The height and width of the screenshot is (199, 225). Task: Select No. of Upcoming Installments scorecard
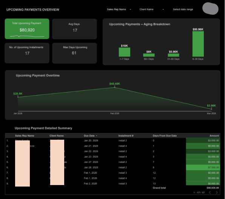pyautogui.click(x=27, y=53)
